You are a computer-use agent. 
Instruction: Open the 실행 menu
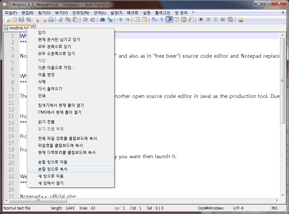pos(146,13)
